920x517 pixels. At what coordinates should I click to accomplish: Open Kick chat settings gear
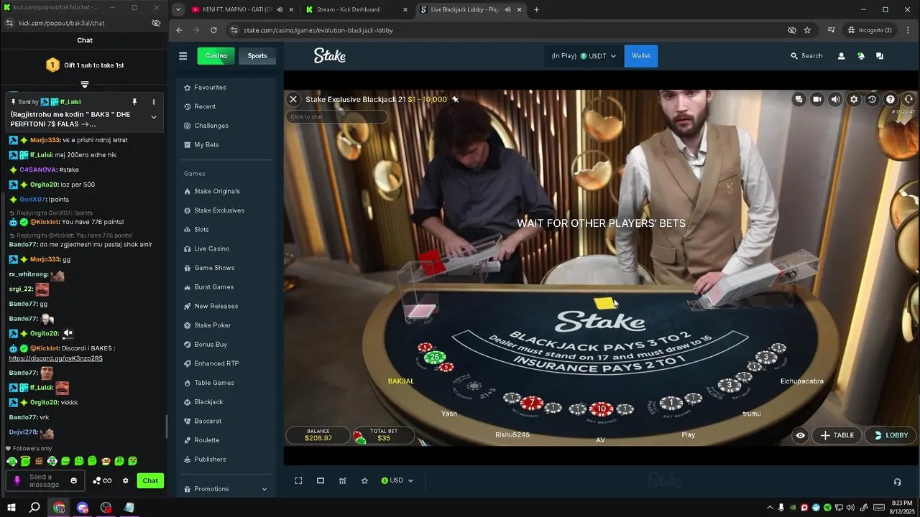pos(125,481)
